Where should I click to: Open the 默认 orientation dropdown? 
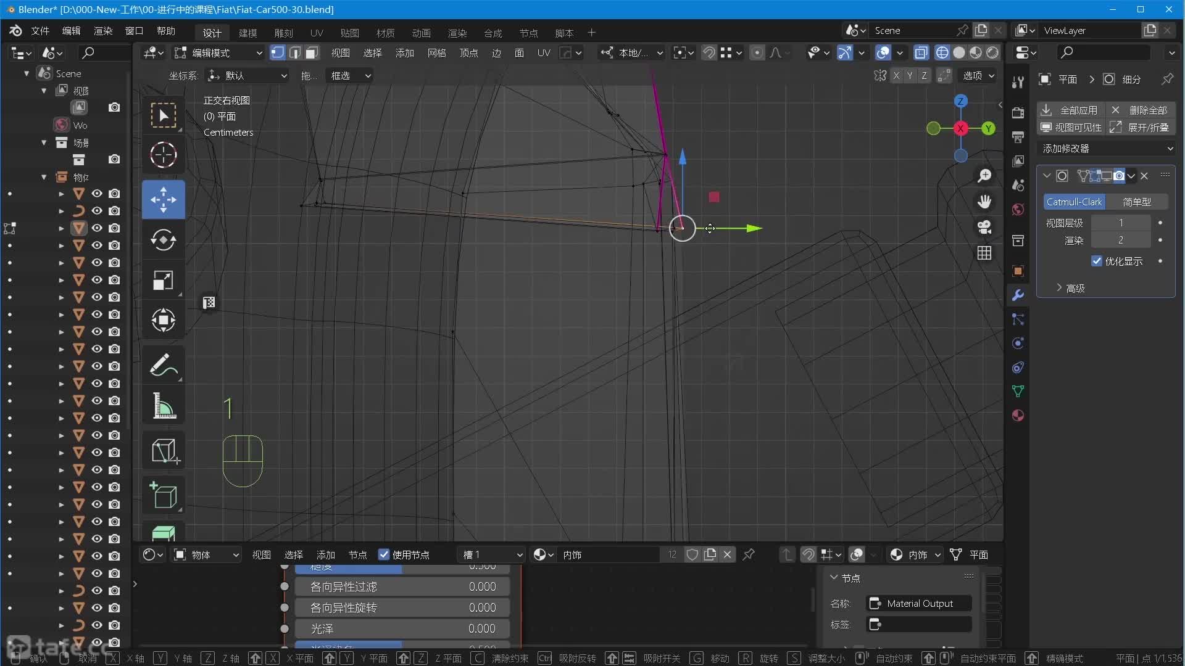(247, 75)
